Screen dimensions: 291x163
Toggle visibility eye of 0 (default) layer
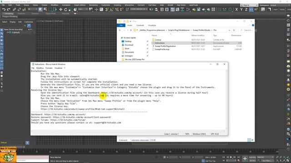point(8,32)
